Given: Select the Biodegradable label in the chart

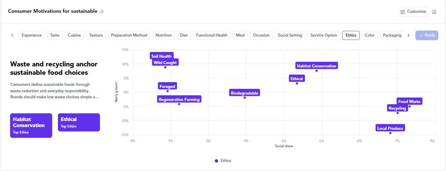Looking at the screenshot, I should (244, 93).
